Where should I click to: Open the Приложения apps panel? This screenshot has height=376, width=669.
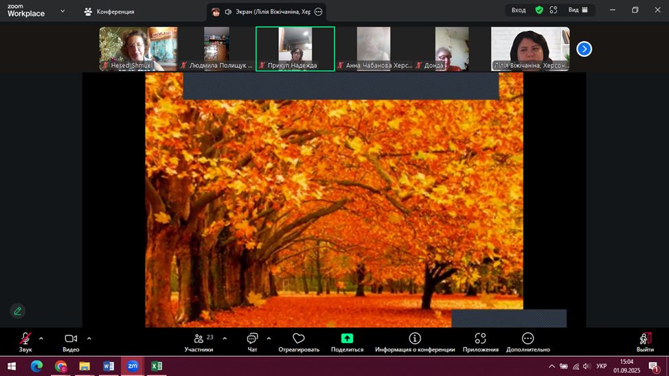[x=480, y=341]
